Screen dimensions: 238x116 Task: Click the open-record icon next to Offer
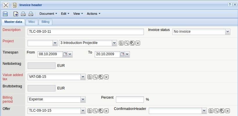coord(90,111)
